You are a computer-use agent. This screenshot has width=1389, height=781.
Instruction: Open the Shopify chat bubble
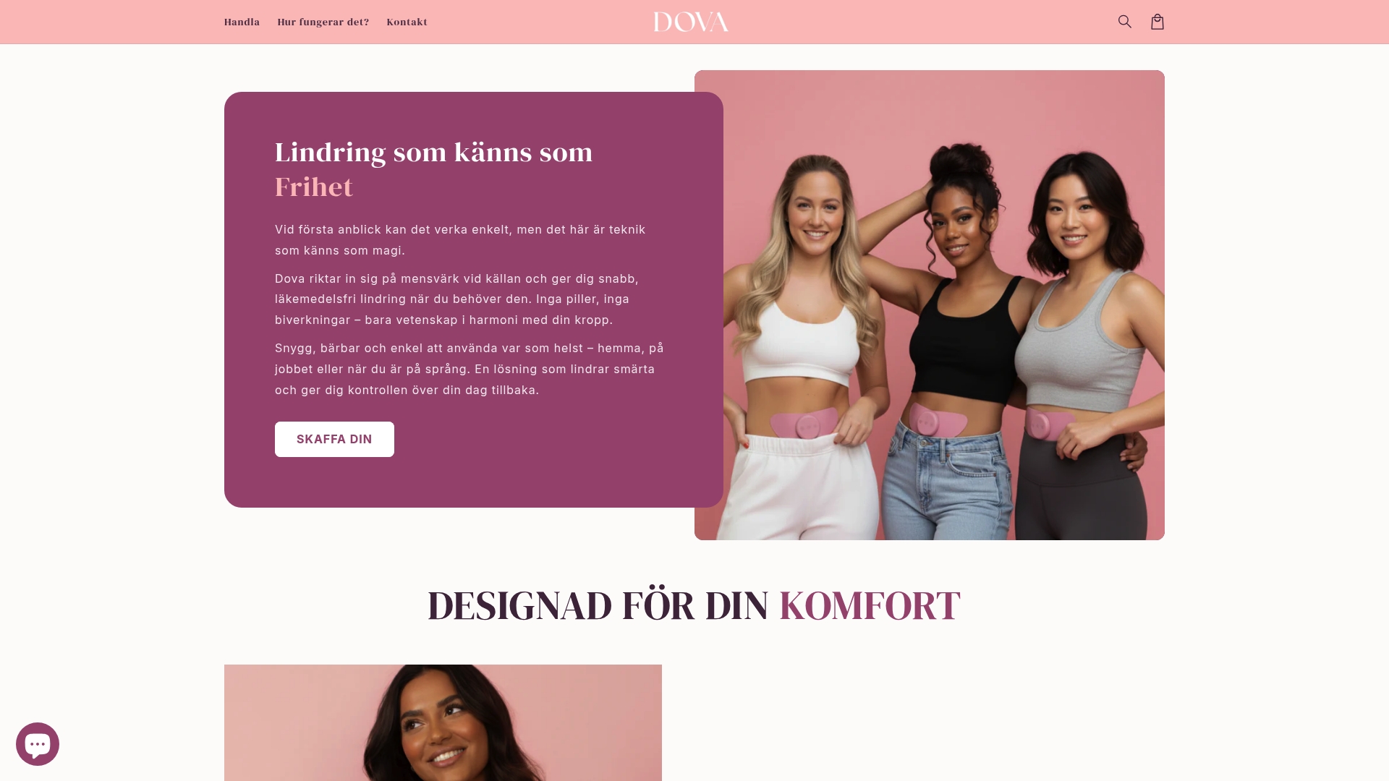38,743
